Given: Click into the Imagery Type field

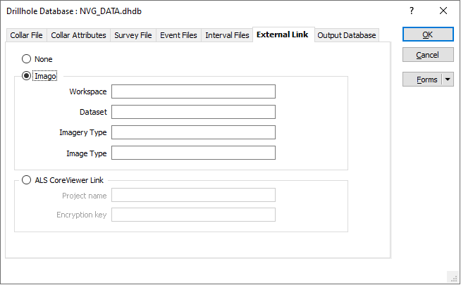Looking at the screenshot, I should (193, 132).
